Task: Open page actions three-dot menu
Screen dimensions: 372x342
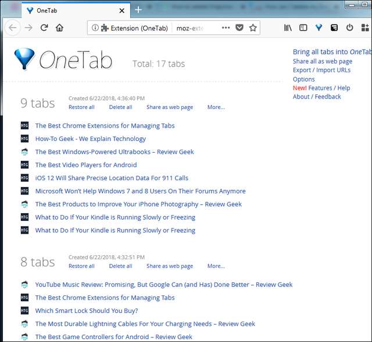Action: pyautogui.click(x=226, y=28)
